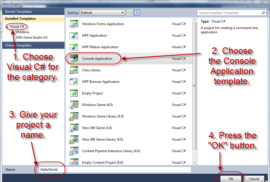Select Xbox 360 Game (4.0) text
This screenshot has width=270, height=182.
tap(97, 128)
